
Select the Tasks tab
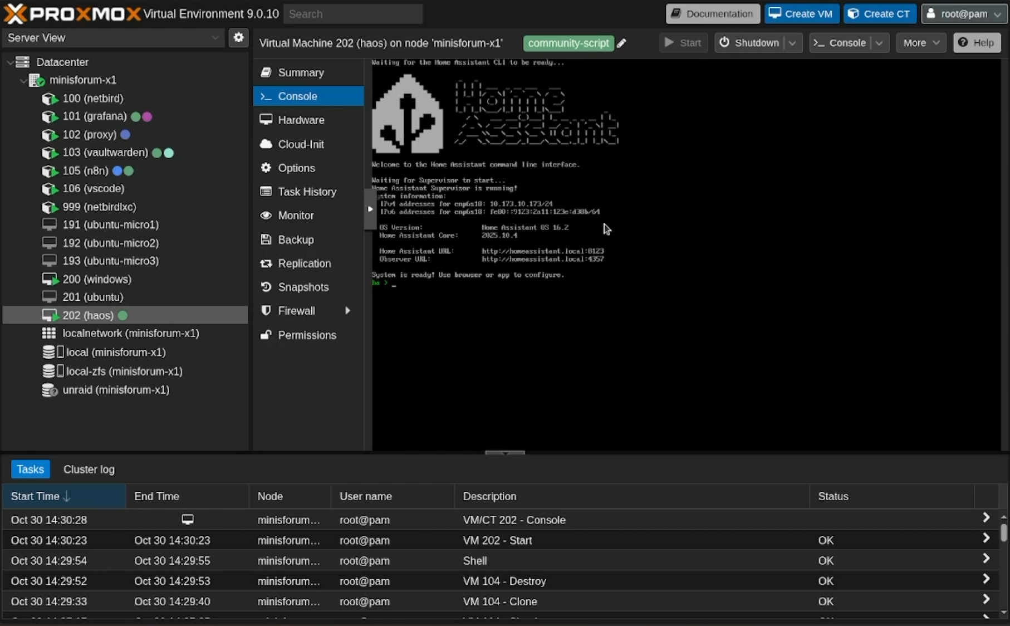point(30,469)
